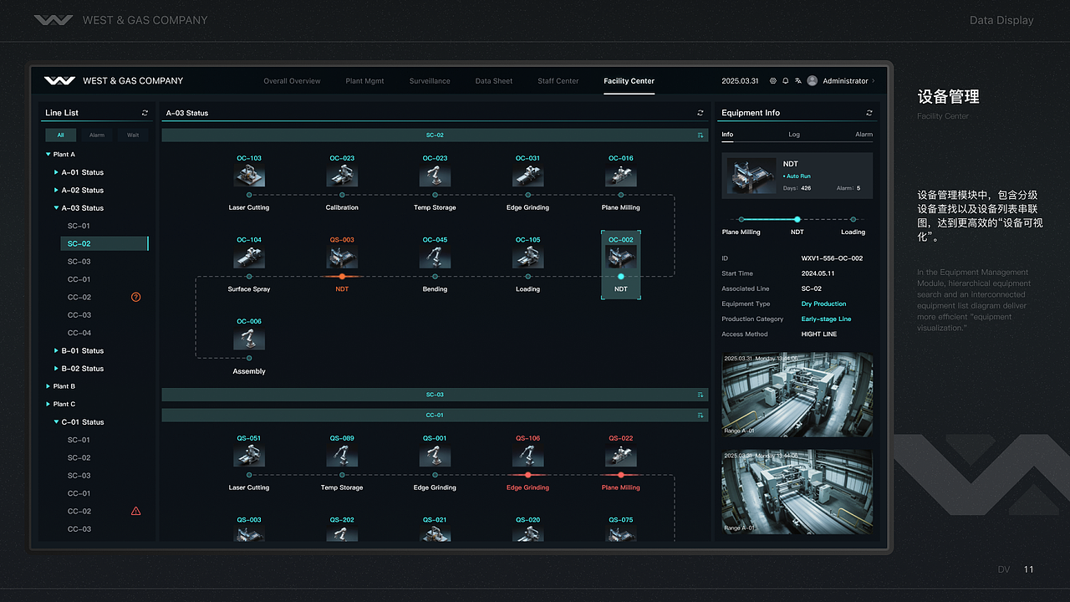Filter the Line List by Wait
Screen dimensions: 1070x602
click(133, 135)
